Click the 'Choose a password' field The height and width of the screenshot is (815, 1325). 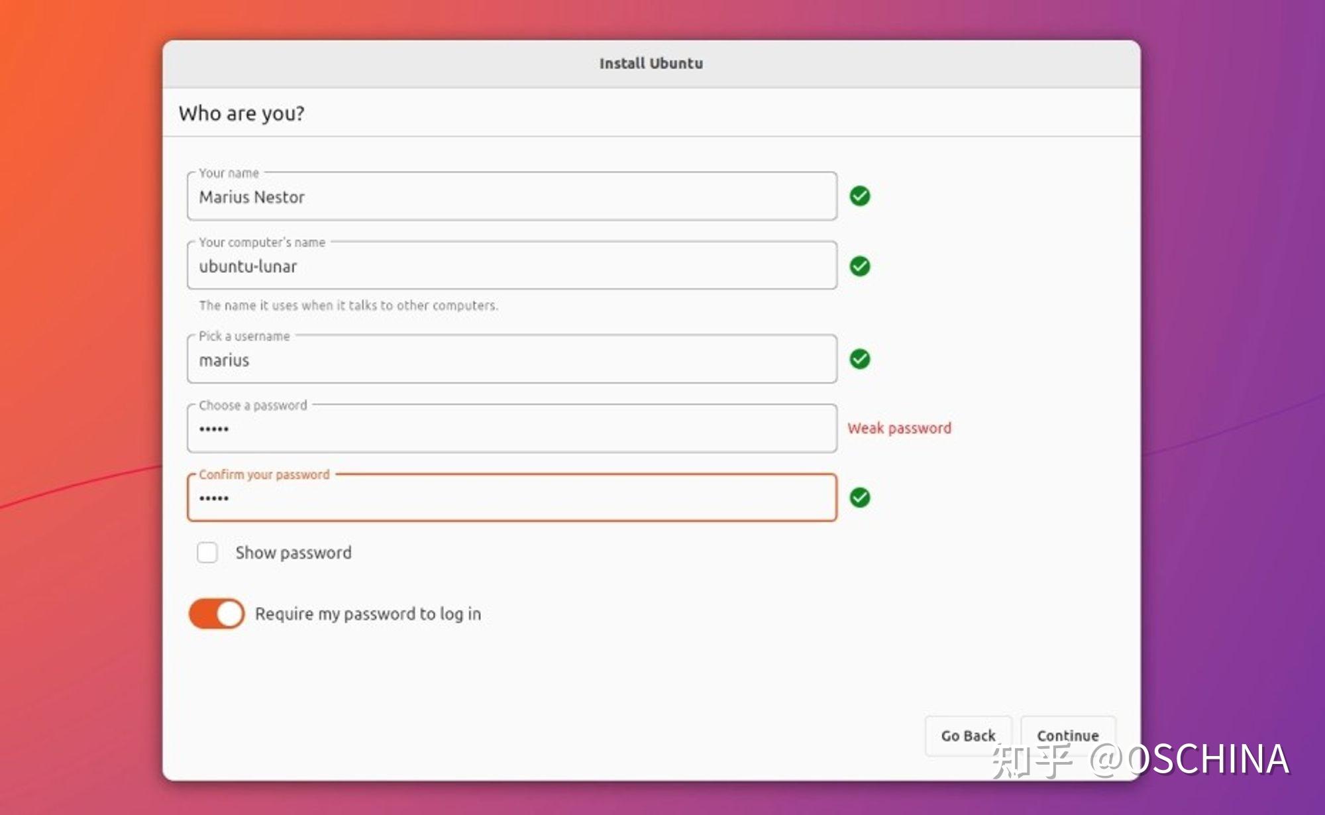[x=512, y=429]
